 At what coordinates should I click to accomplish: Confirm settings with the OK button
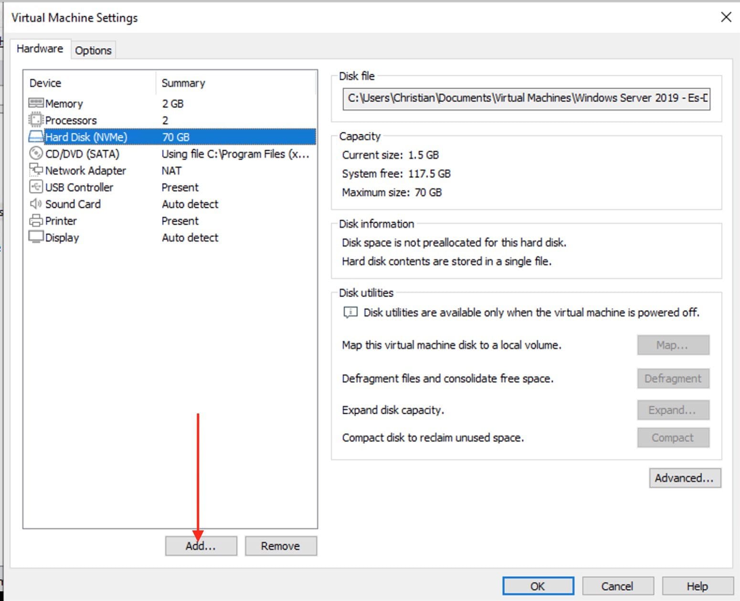tap(538, 586)
